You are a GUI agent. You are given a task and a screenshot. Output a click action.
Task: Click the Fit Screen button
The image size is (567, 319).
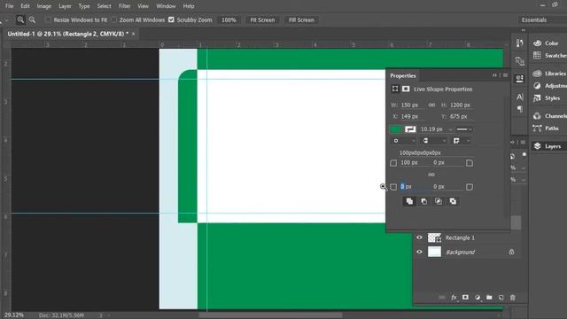(x=262, y=19)
